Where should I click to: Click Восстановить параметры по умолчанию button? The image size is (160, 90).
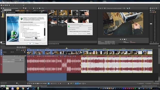33,40
